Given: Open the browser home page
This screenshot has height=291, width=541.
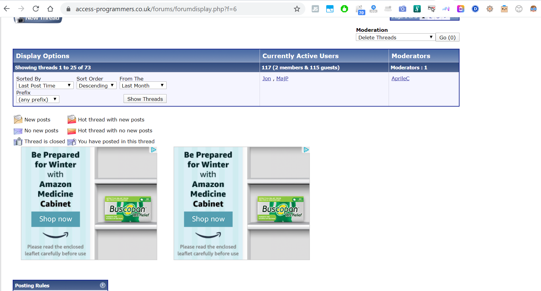Looking at the screenshot, I should (50, 9).
